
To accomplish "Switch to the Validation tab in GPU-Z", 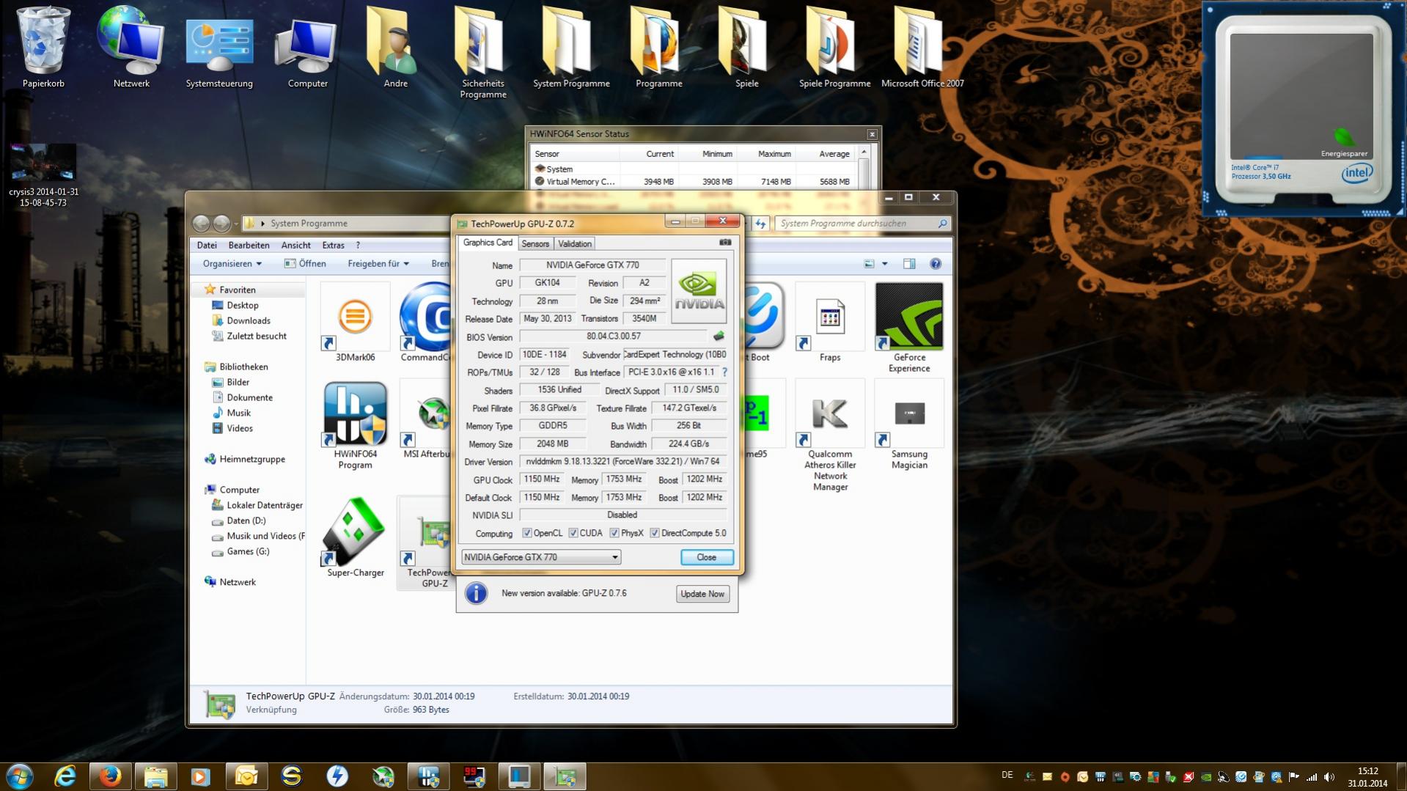I will pyautogui.click(x=574, y=243).
